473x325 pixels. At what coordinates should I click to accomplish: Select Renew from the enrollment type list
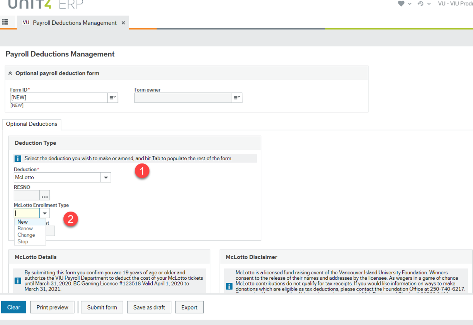point(25,228)
